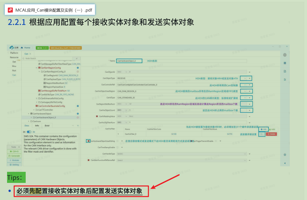Select Resource in left sidebar
Viewport: 307px width, 200px height.
(x=14, y=57)
